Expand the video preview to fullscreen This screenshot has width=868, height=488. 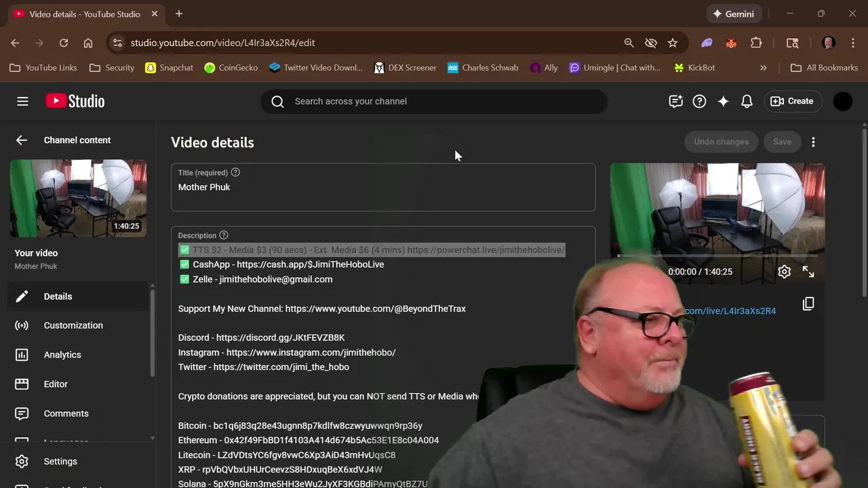click(x=808, y=272)
